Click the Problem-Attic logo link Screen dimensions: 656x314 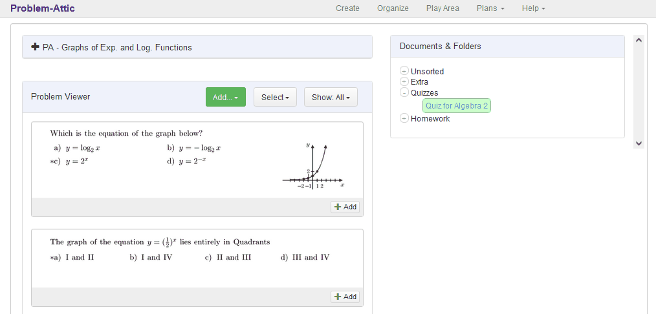pos(43,8)
